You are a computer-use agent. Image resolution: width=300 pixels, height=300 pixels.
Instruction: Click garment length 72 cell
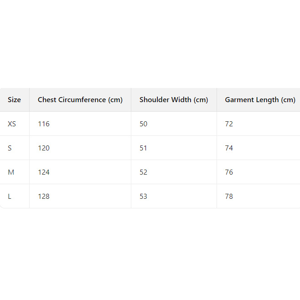(229, 124)
